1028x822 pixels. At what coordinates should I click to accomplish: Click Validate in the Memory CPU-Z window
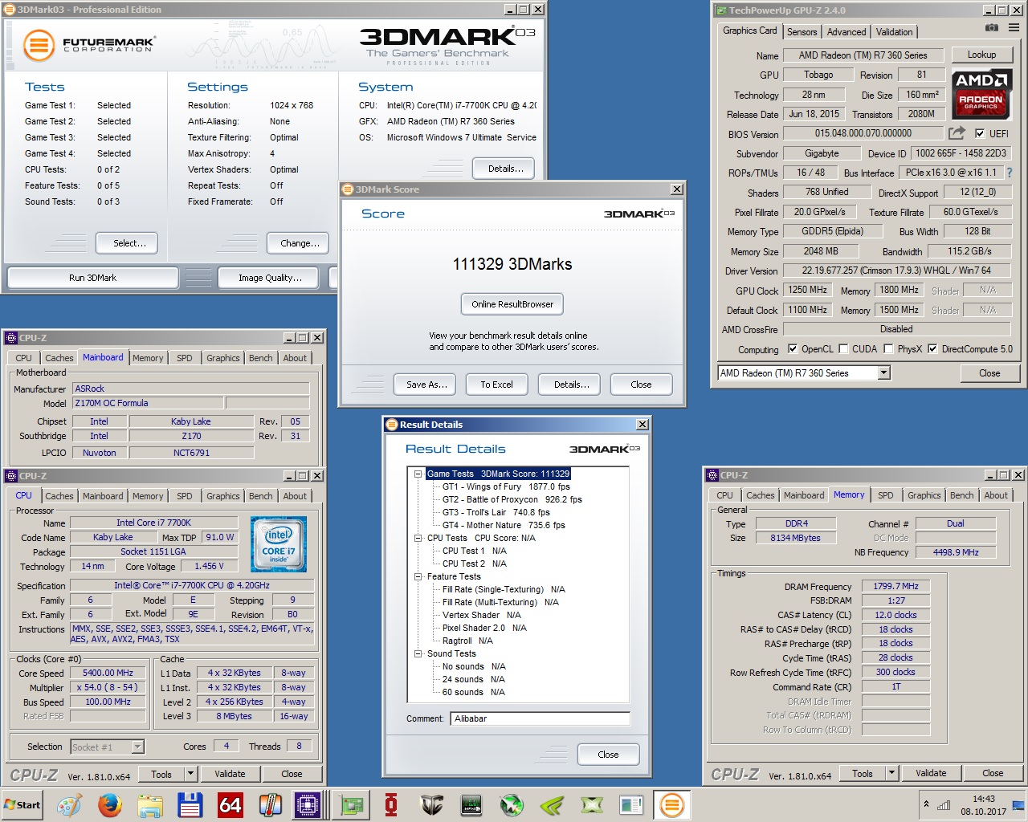coord(930,773)
